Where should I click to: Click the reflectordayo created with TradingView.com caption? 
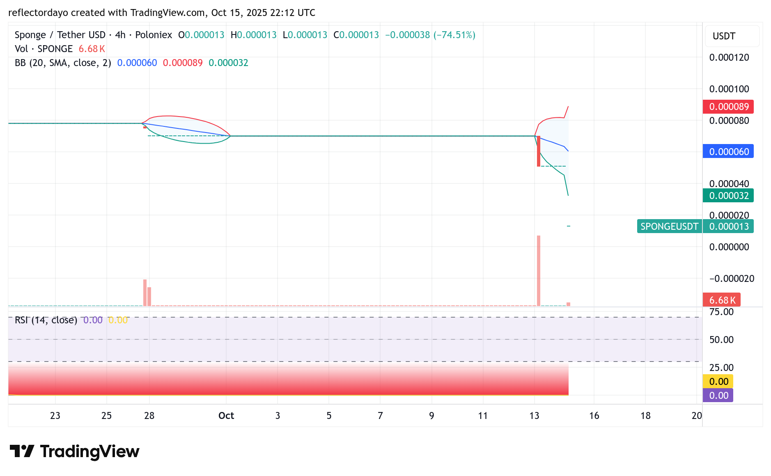tap(162, 13)
